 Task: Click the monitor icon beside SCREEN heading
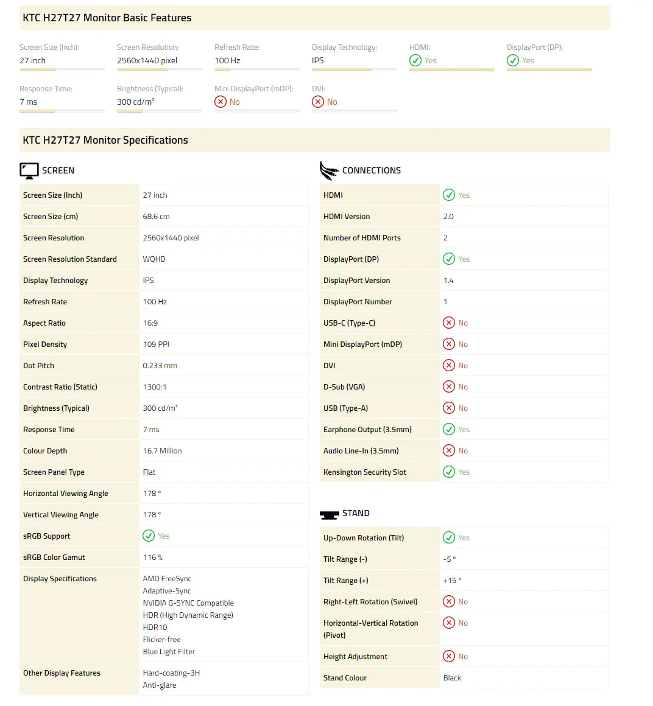click(x=29, y=171)
